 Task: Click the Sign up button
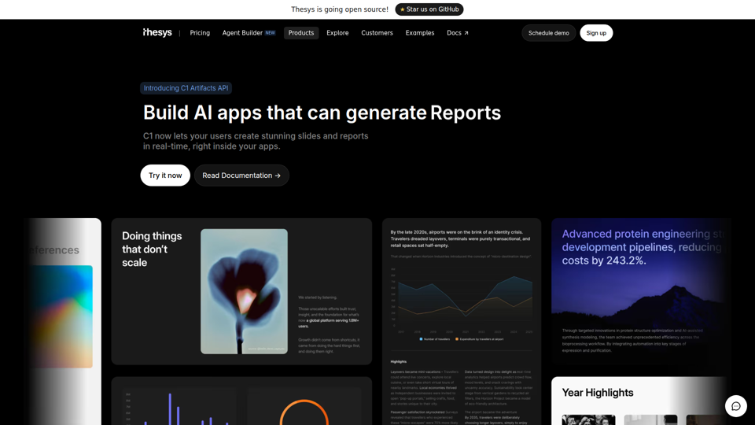click(596, 33)
